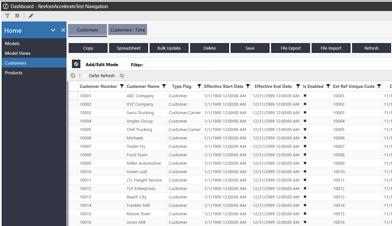Expand the Home panel dropdown chevron
This screenshot has height=226, width=392.
coord(53,30)
